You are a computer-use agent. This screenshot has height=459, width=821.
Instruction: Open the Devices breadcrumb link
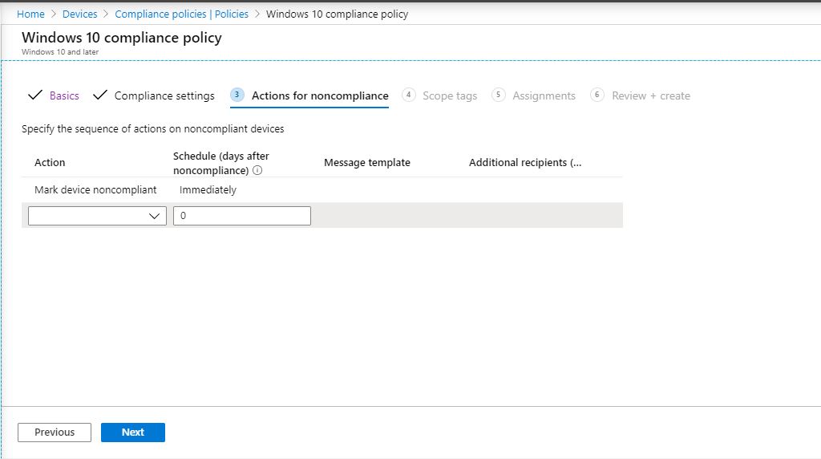coord(79,14)
